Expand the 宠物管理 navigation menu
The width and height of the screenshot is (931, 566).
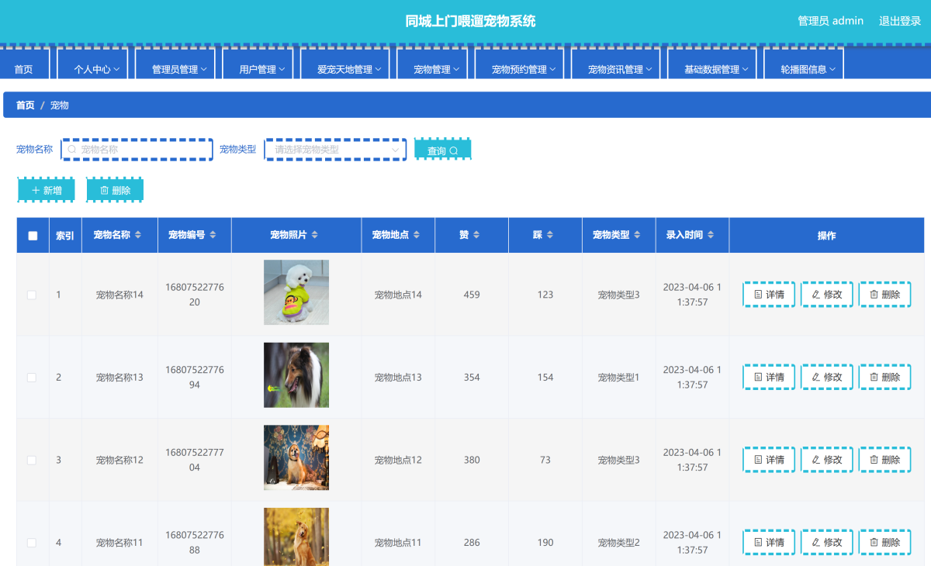click(x=436, y=69)
